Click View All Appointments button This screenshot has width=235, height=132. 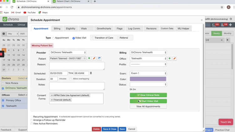coord(148,107)
